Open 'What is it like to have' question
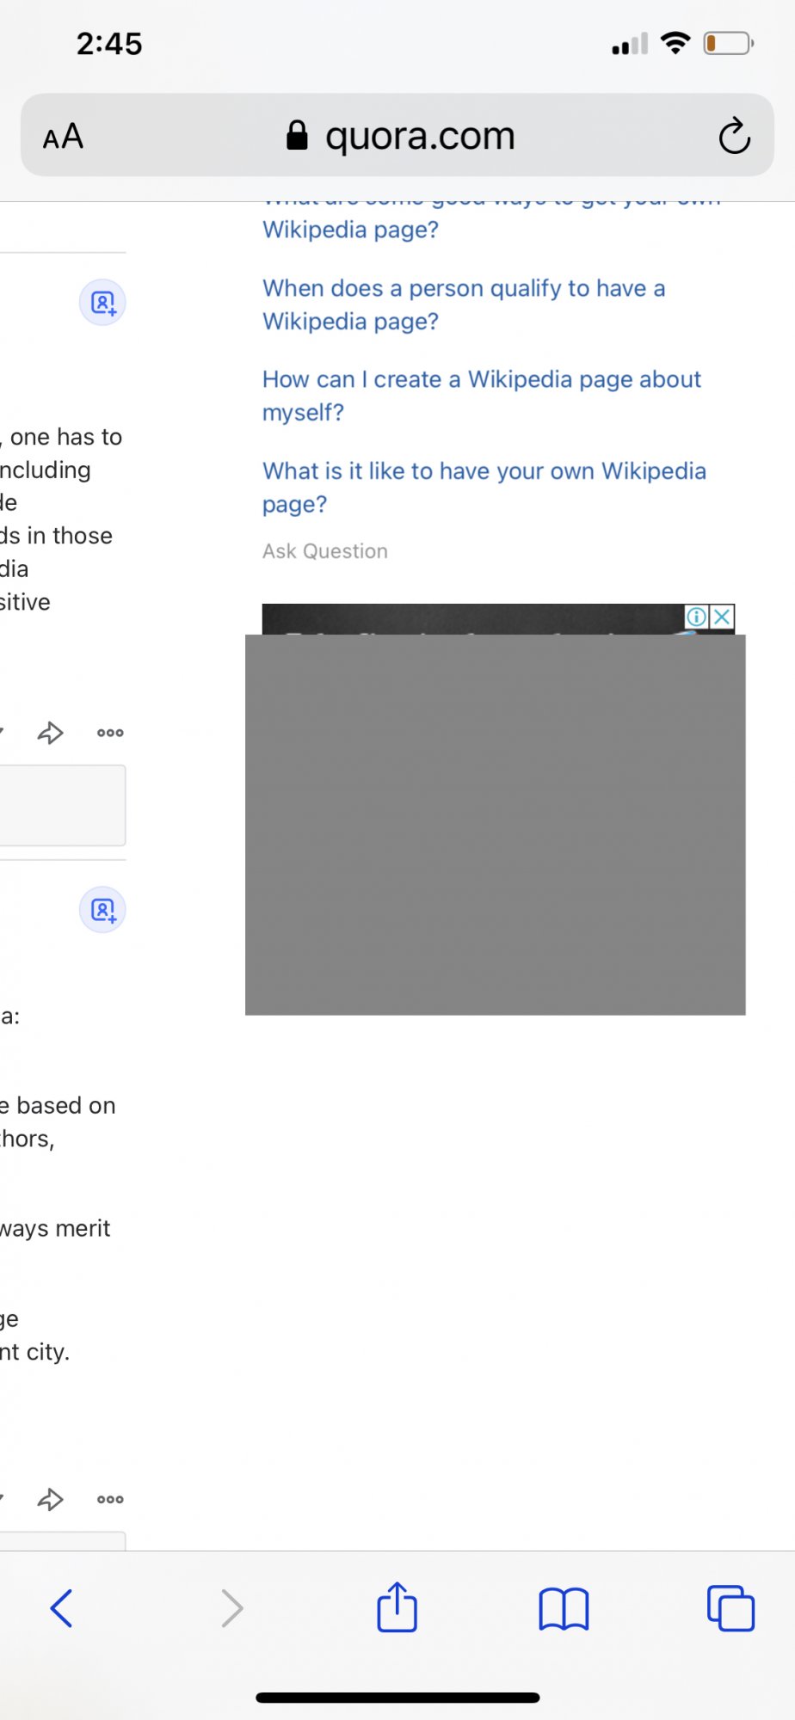795x1720 pixels. 484,488
